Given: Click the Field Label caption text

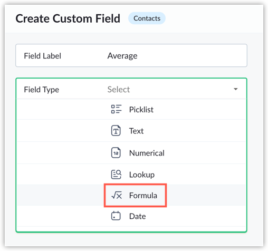Looking at the screenshot, I should pyautogui.click(x=43, y=56).
